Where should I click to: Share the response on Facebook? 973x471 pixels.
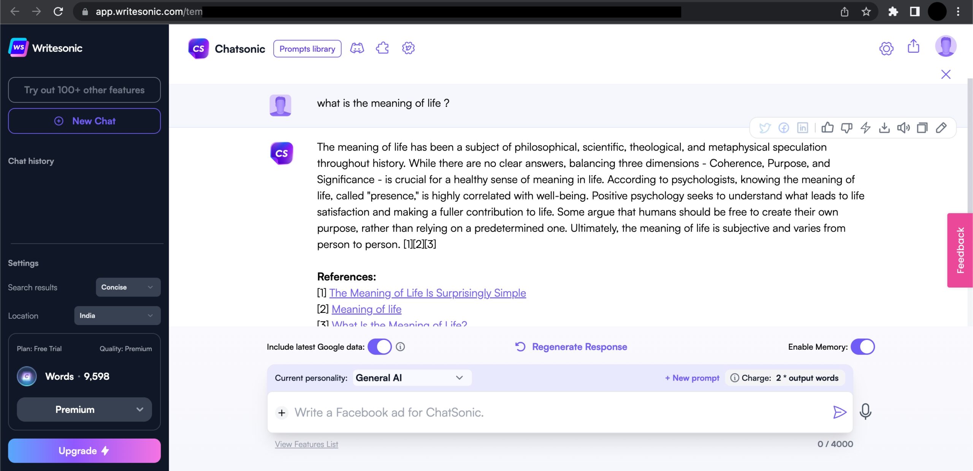click(784, 128)
